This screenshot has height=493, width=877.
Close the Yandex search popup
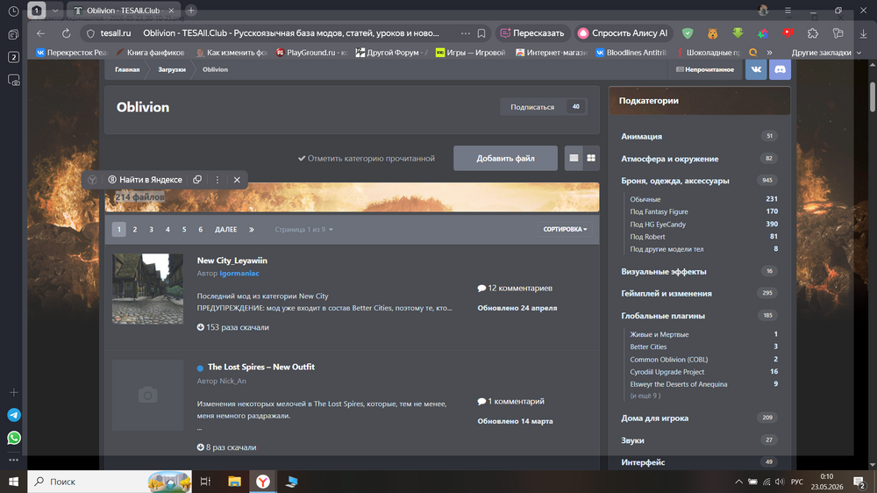(237, 180)
